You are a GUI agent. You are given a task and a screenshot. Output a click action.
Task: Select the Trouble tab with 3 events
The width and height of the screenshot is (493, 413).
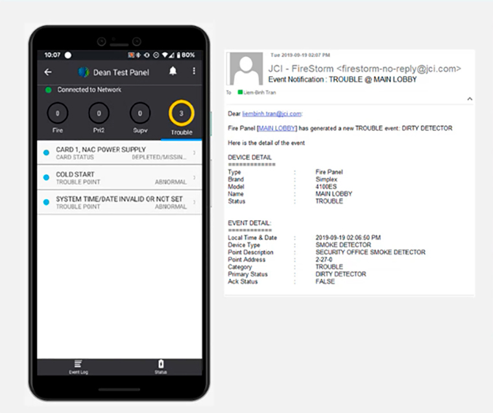[x=182, y=114]
